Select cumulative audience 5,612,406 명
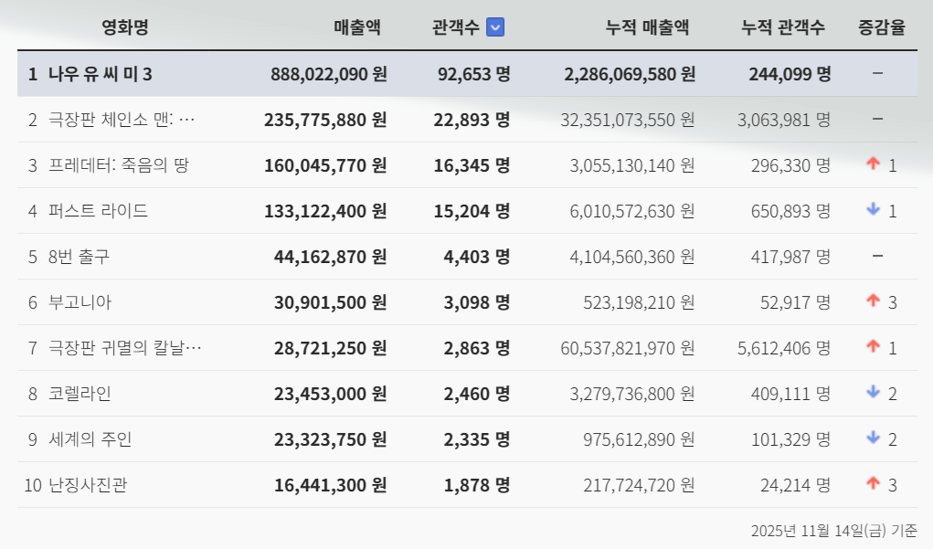 coord(784,347)
